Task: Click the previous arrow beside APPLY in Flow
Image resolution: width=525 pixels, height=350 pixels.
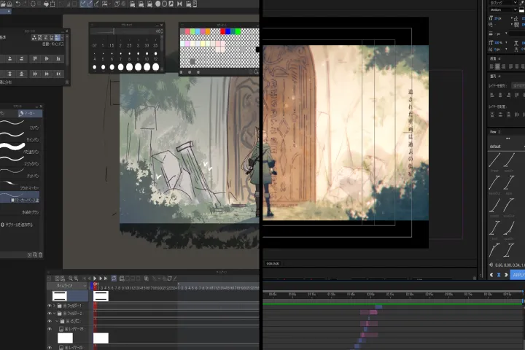Action: (491, 275)
